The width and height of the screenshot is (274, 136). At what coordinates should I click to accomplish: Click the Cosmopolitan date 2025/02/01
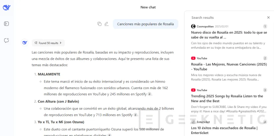point(221,26)
